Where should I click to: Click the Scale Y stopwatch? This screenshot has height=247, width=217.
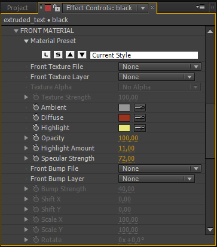tap(36, 230)
